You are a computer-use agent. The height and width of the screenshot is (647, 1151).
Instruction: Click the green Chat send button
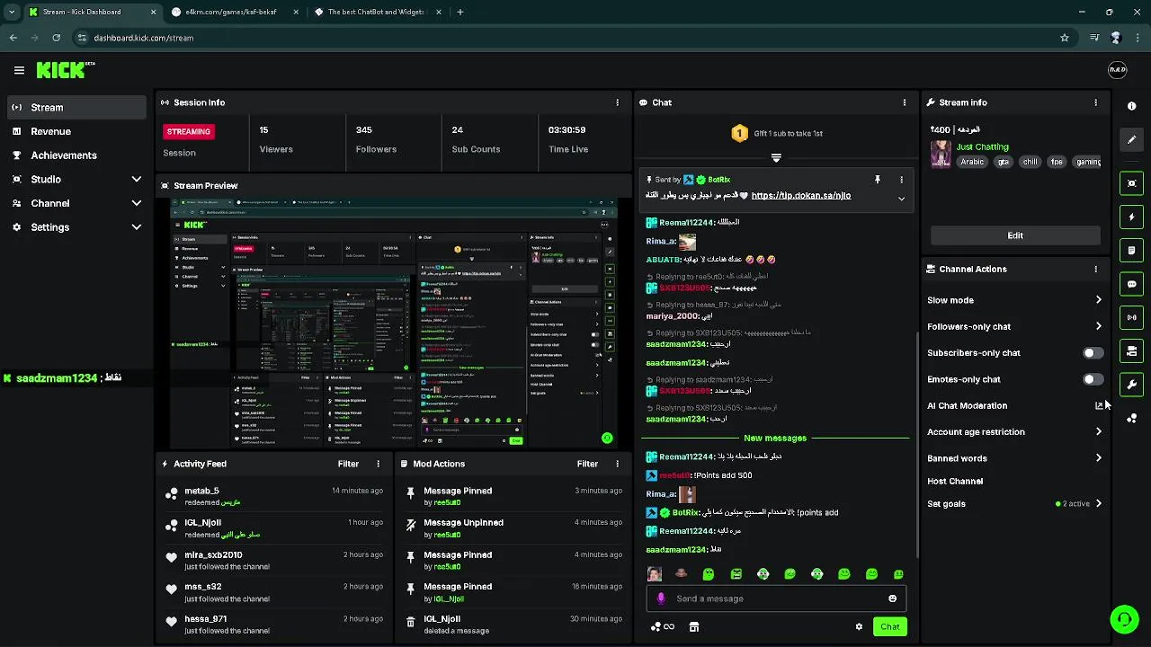click(x=889, y=627)
